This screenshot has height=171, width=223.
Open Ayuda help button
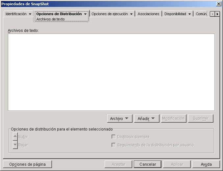(206, 164)
